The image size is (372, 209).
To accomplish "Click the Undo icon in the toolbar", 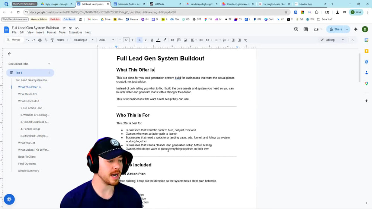I will pos(28,40).
